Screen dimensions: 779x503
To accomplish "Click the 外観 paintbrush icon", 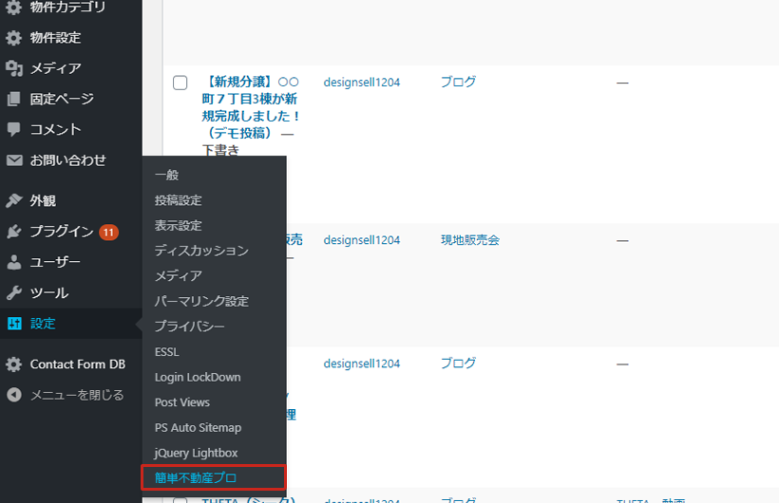I will coord(14,200).
